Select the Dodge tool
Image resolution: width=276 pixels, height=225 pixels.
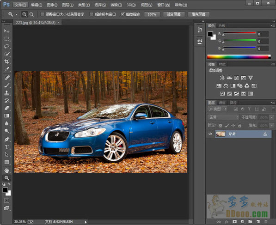point(6,131)
